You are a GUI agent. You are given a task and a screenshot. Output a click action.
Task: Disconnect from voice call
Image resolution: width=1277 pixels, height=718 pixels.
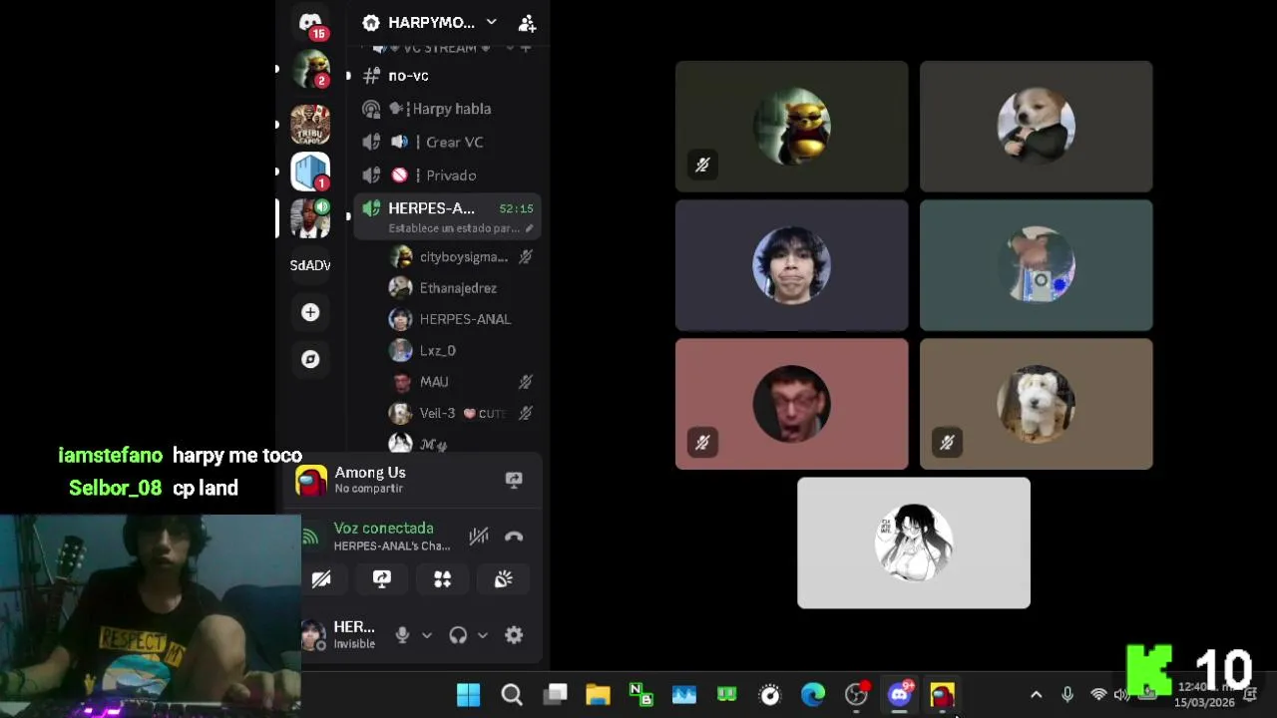pos(514,537)
